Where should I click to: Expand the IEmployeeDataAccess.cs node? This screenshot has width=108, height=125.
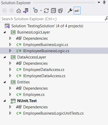point(10,76)
